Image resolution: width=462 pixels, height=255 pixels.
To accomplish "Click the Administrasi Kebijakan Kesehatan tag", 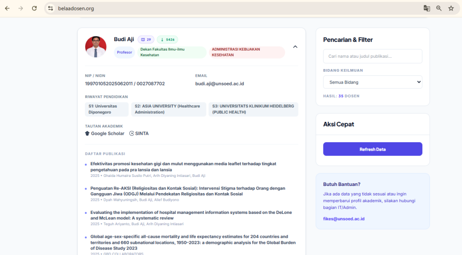I will (246, 52).
